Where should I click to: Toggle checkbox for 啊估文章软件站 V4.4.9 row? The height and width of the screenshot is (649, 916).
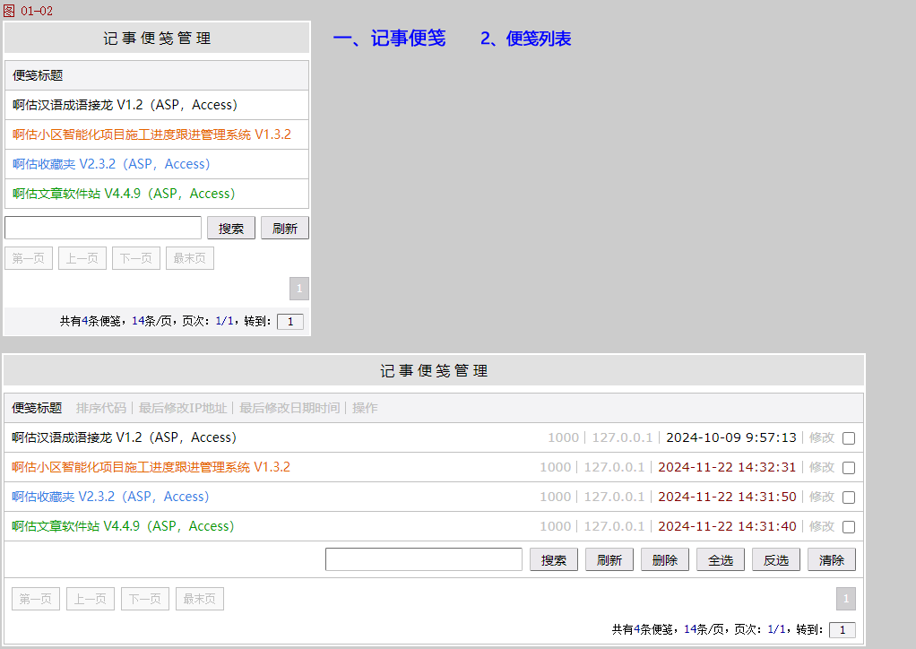click(x=849, y=527)
